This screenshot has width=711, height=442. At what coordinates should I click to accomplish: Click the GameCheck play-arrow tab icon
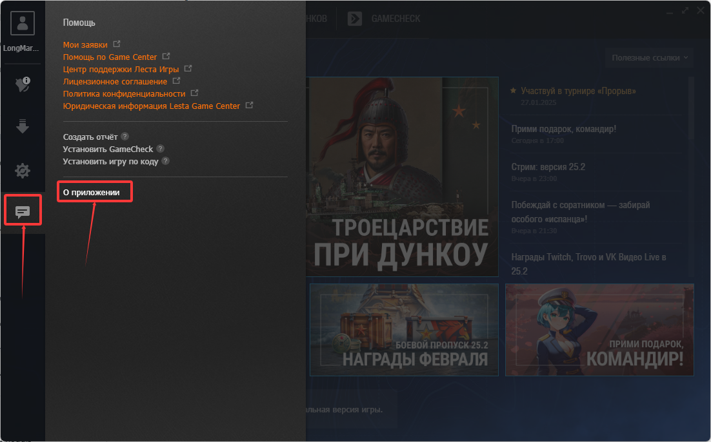(x=355, y=19)
